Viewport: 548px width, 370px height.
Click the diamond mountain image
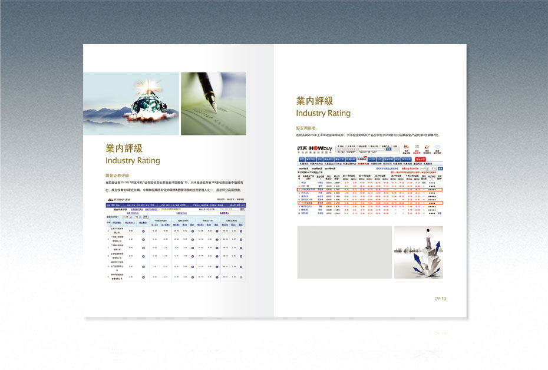pyautogui.click(x=131, y=104)
